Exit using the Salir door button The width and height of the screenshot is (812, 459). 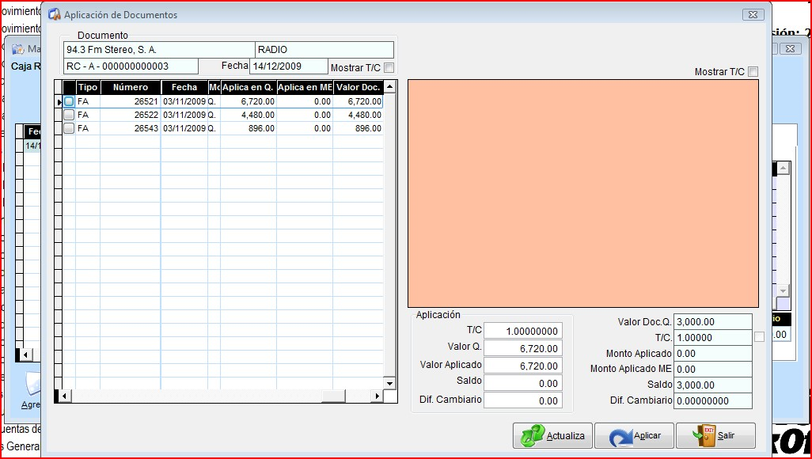pyautogui.click(x=715, y=436)
